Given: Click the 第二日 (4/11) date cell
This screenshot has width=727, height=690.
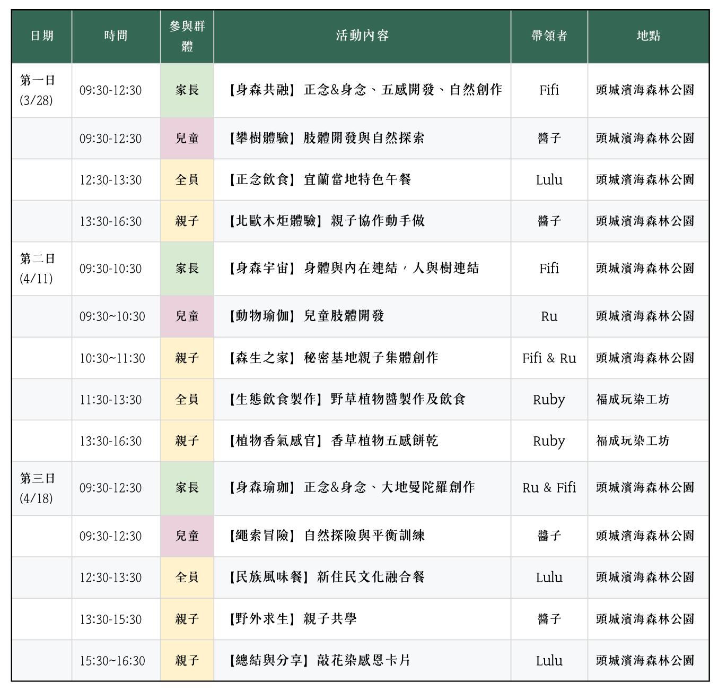Looking at the screenshot, I should 38,269.
